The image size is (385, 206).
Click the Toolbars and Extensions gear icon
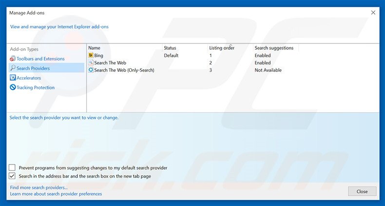click(13, 59)
